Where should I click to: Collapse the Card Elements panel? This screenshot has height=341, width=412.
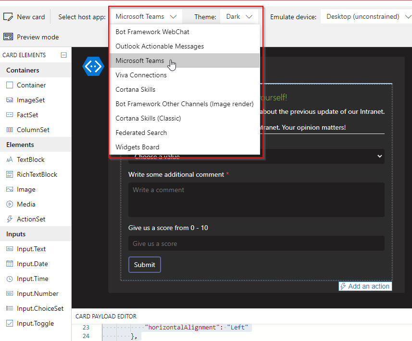(63, 55)
